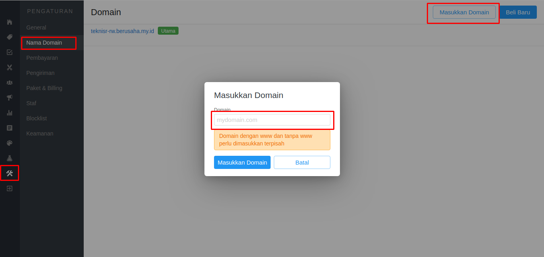Image resolution: width=544 pixels, height=257 pixels.
Task: Open teknisr-rw.berusaha.my.id domain link
Action: coord(122,31)
